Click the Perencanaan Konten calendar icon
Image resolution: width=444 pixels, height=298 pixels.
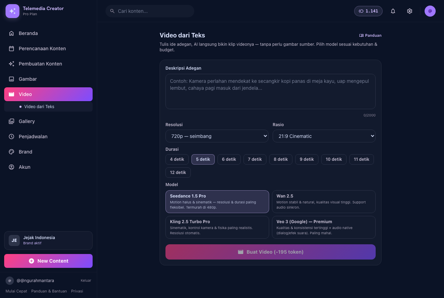click(x=11, y=49)
